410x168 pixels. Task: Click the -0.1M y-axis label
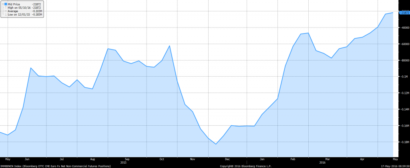405,77
